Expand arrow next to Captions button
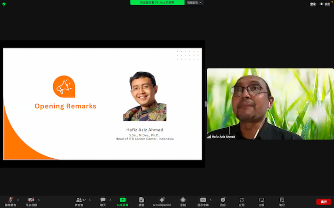 [x=211, y=200]
